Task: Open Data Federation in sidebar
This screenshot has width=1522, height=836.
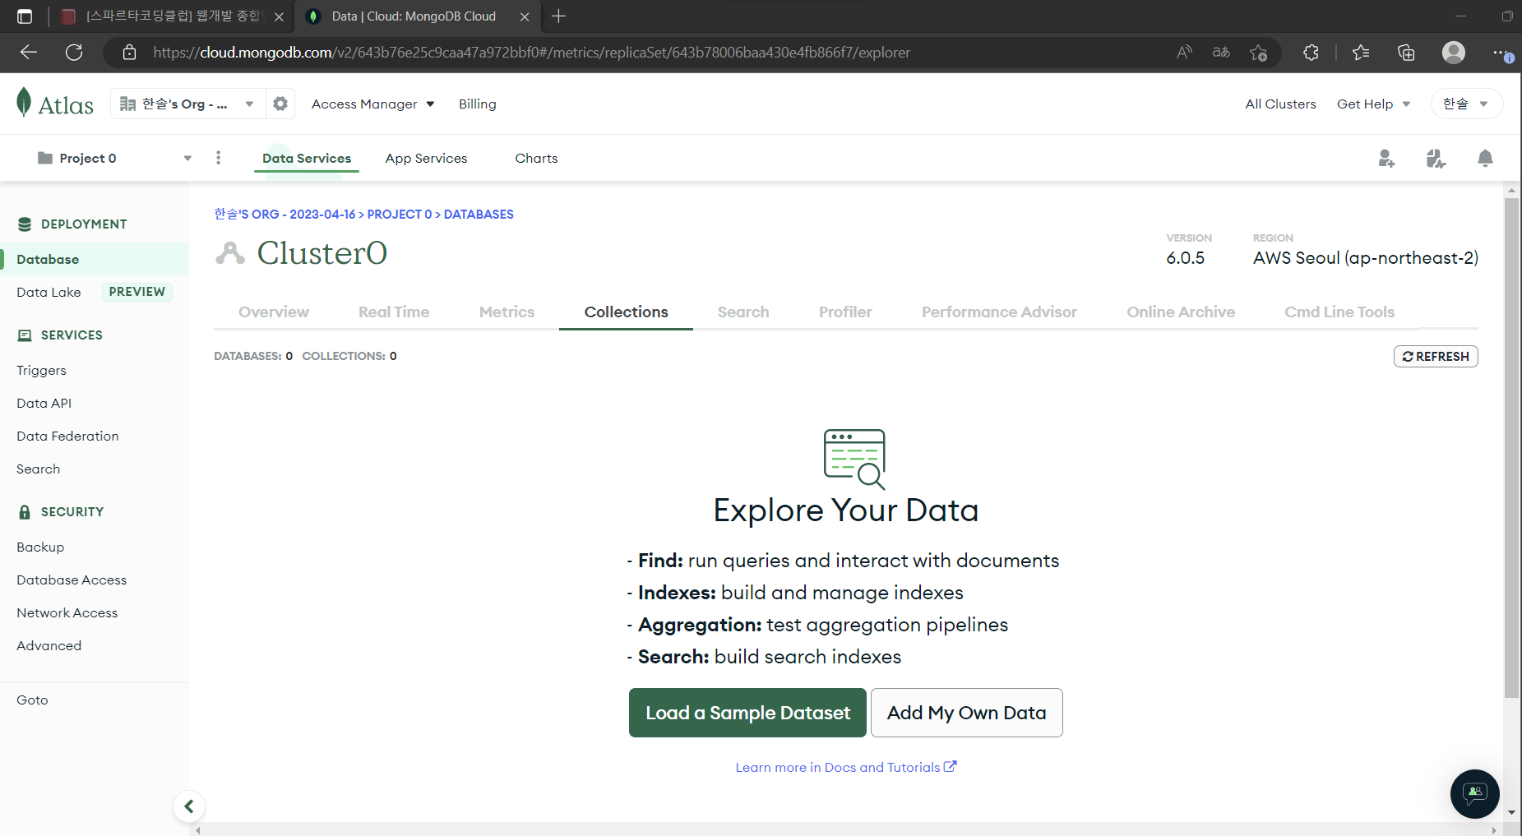Action: pyautogui.click(x=67, y=436)
